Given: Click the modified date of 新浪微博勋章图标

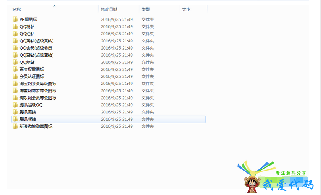Looking at the screenshot, I should point(117,126).
